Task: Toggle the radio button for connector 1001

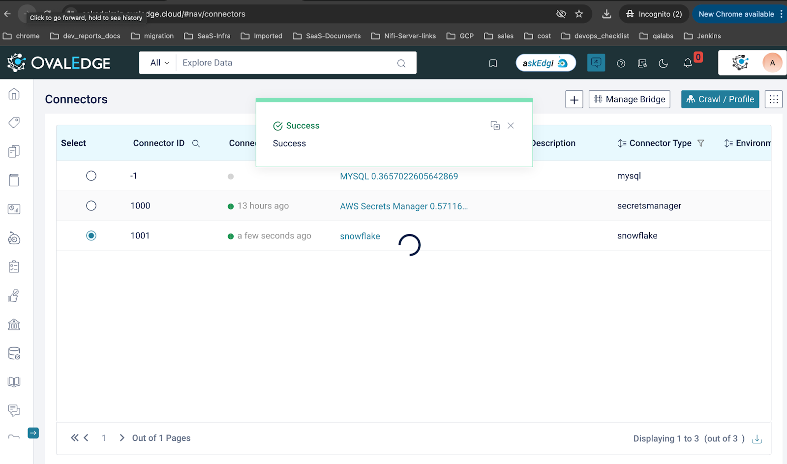Action: pyautogui.click(x=91, y=236)
